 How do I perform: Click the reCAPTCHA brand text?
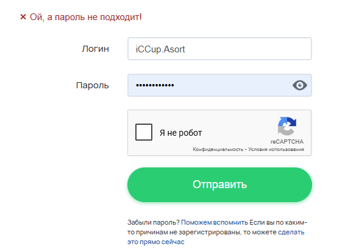pos(287,142)
